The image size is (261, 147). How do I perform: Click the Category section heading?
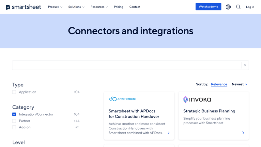pyautogui.click(x=23, y=107)
